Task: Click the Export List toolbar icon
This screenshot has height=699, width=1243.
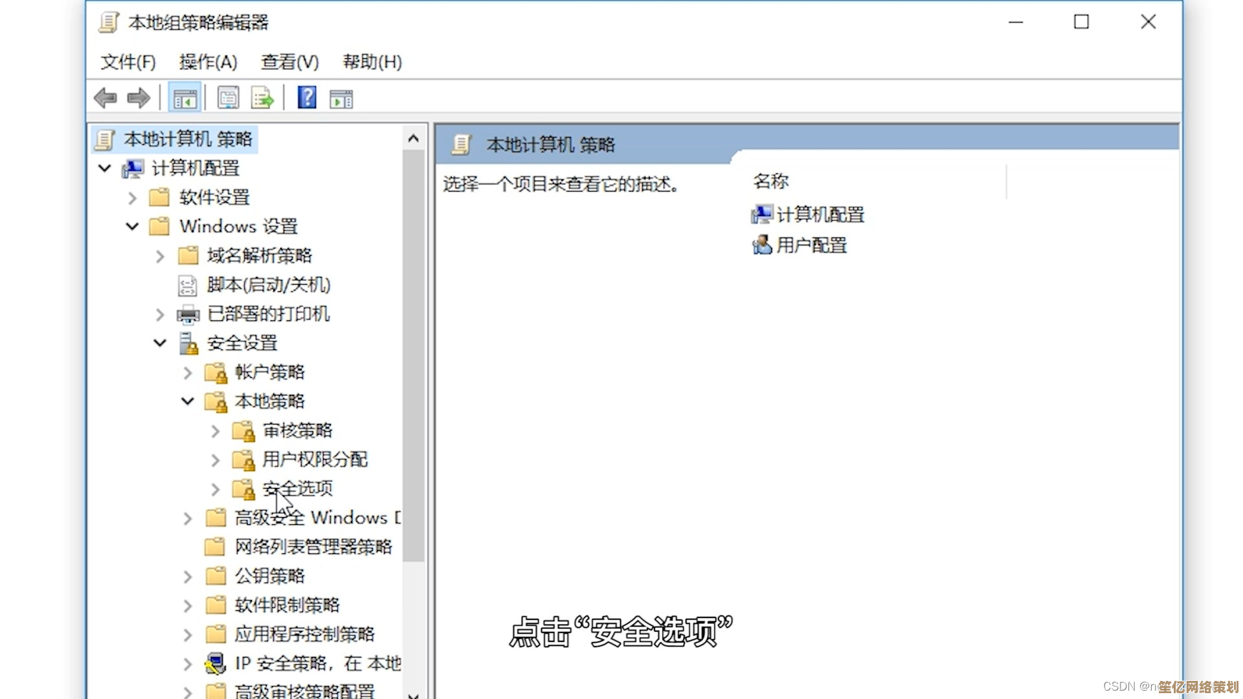Action: (x=262, y=98)
